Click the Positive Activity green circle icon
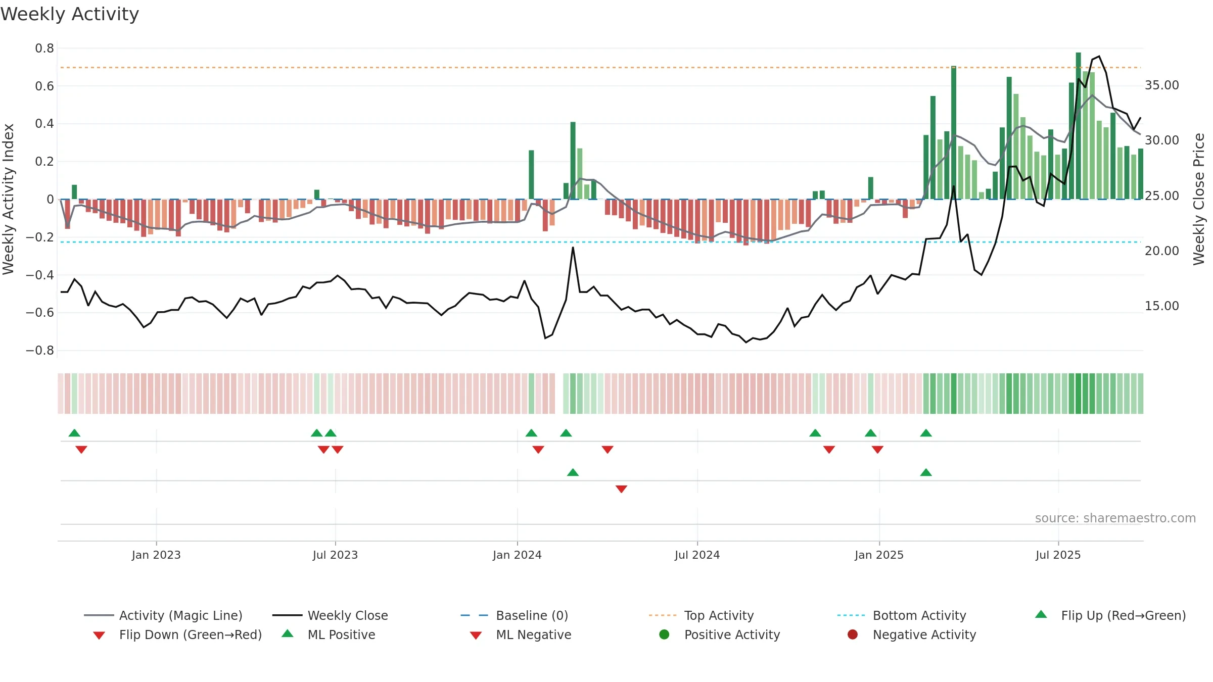Image resolution: width=1213 pixels, height=682 pixels. coord(664,635)
